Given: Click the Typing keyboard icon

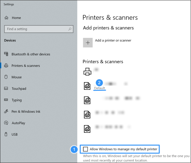Looking at the screenshot, I should point(6,100).
